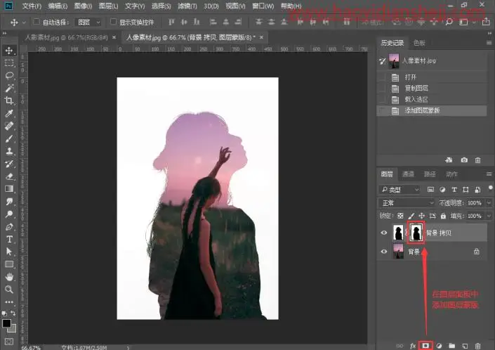
Task: Open the 填充 slider dropdown arrow
Action: (489, 216)
